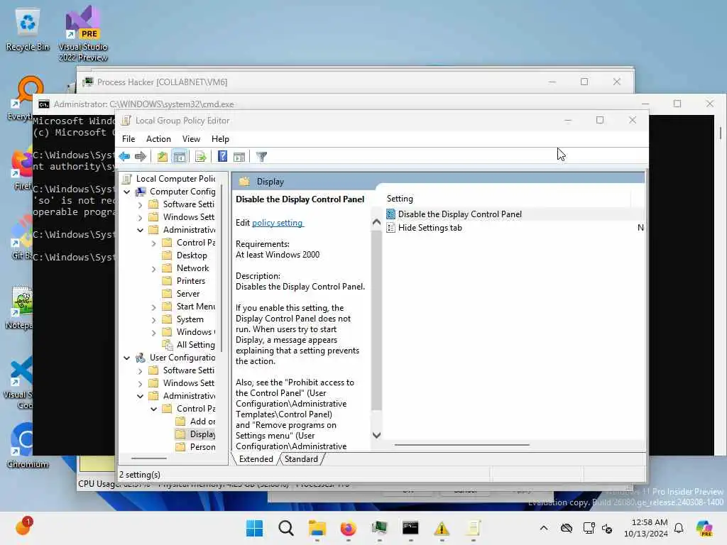
Task: Open File Explorer from the taskbar
Action: click(x=317, y=528)
